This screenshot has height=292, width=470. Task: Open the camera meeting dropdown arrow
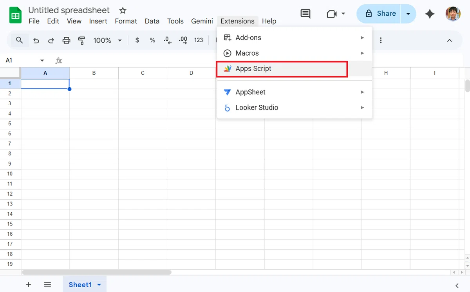click(x=343, y=14)
